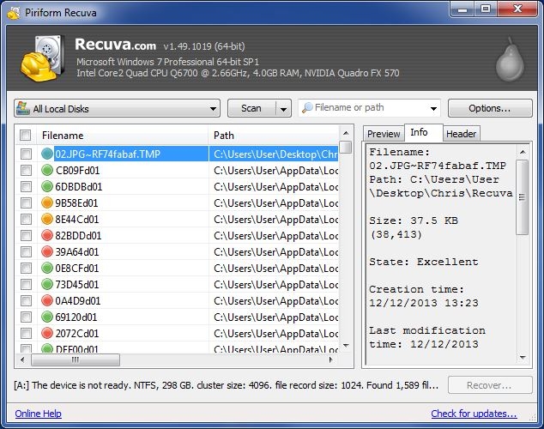Click the Recover button
This screenshot has height=429, width=544.
(490, 385)
